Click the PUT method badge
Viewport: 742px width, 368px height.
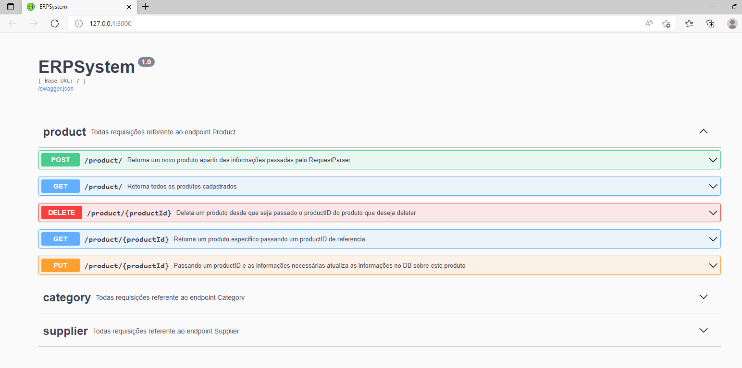point(60,265)
